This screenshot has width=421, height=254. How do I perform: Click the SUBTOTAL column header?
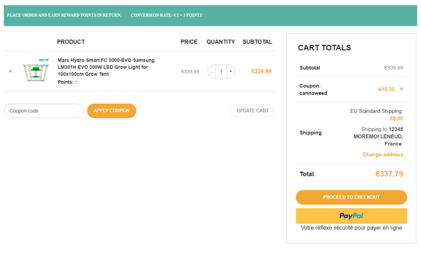258,42
